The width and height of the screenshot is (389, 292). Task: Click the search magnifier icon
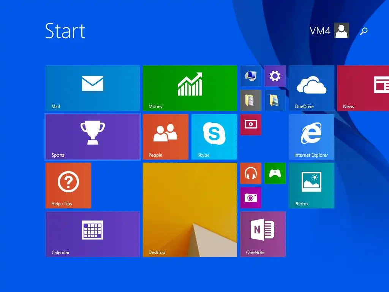pyautogui.click(x=364, y=31)
